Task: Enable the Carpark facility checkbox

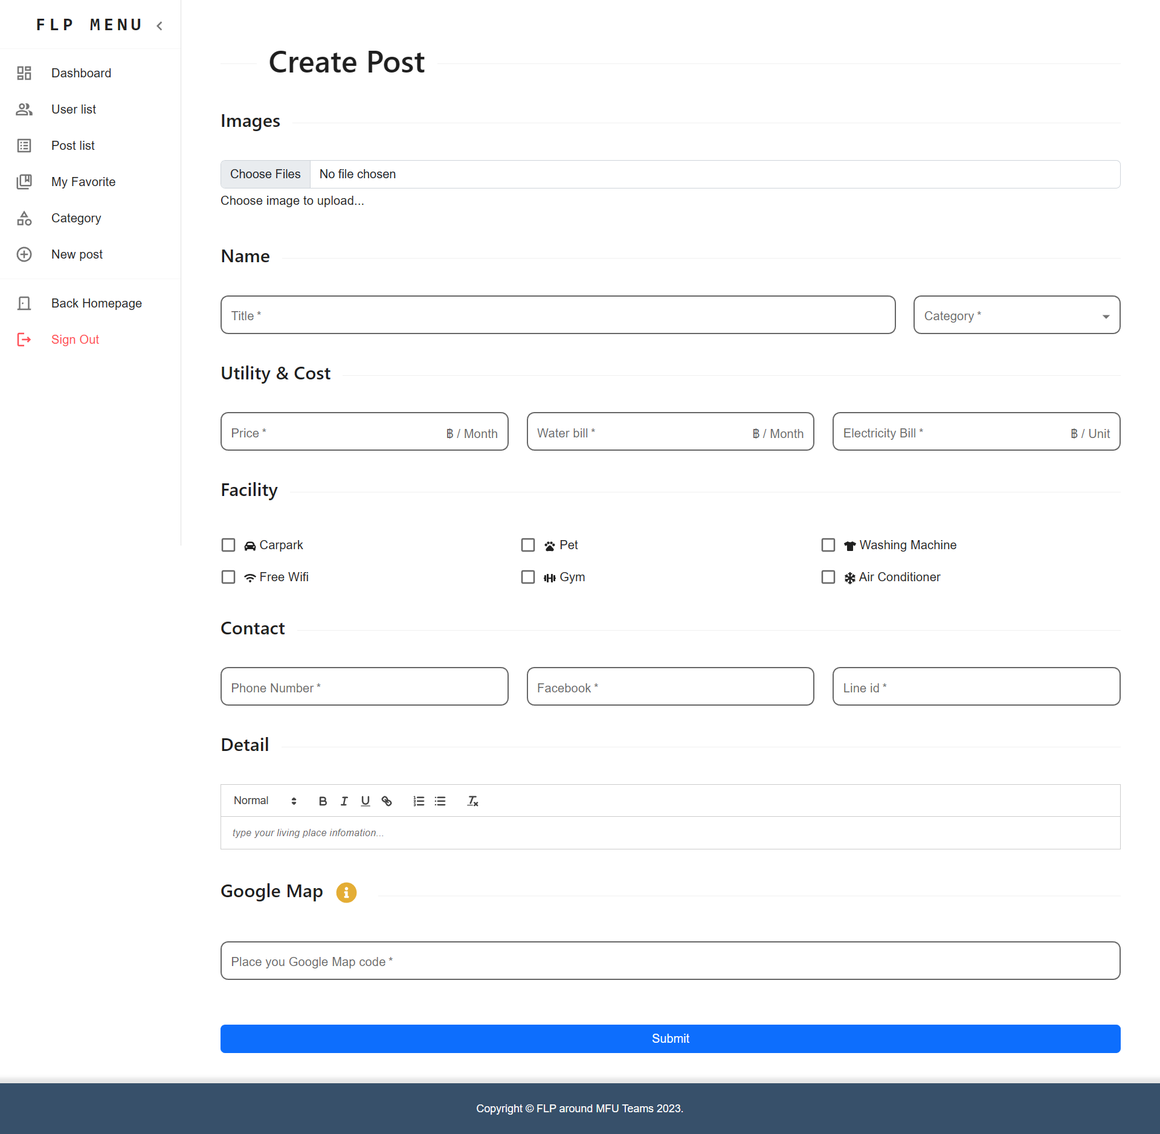Action: [228, 544]
